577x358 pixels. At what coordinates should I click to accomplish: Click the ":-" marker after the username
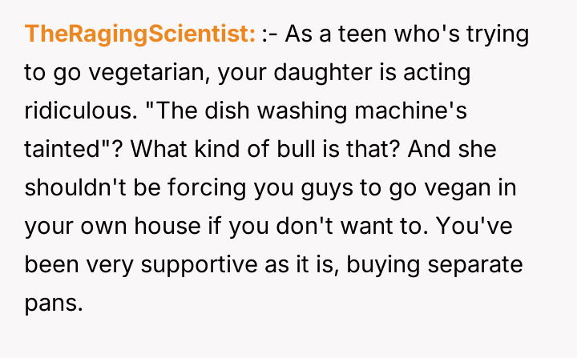click(269, 34)
